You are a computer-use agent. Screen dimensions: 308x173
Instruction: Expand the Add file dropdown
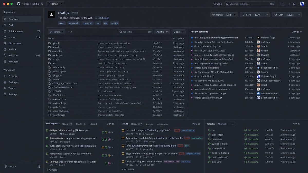coord(162,32)
